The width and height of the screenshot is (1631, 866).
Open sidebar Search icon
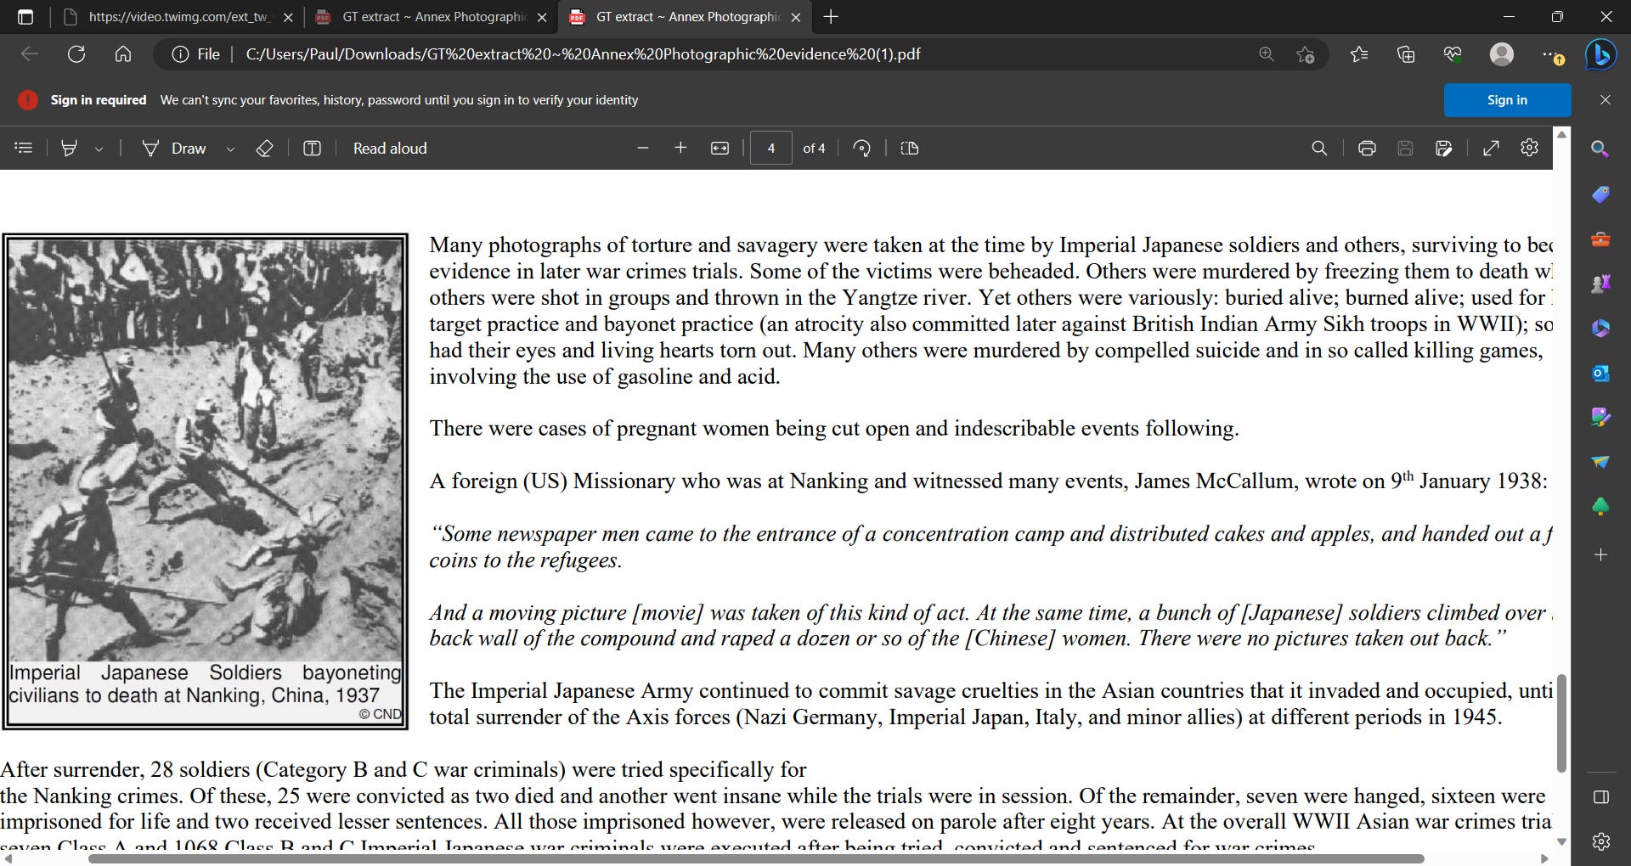pos(1600,149)
